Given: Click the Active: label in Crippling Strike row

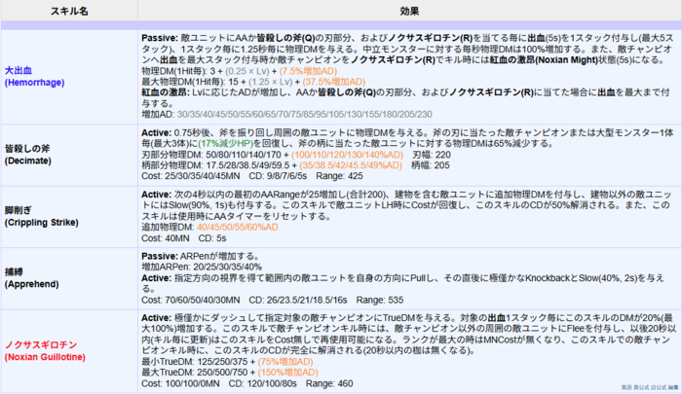Looking at the screenshot, I should coord(157,195).
